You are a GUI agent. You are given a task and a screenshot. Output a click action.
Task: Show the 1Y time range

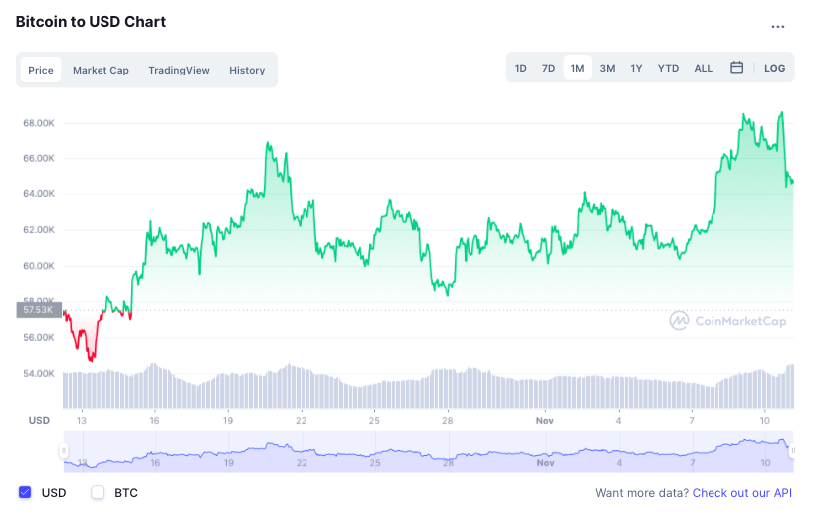636,68
